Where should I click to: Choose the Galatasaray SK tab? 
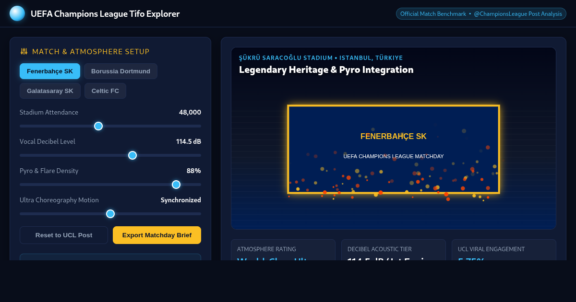pos(50,91)
